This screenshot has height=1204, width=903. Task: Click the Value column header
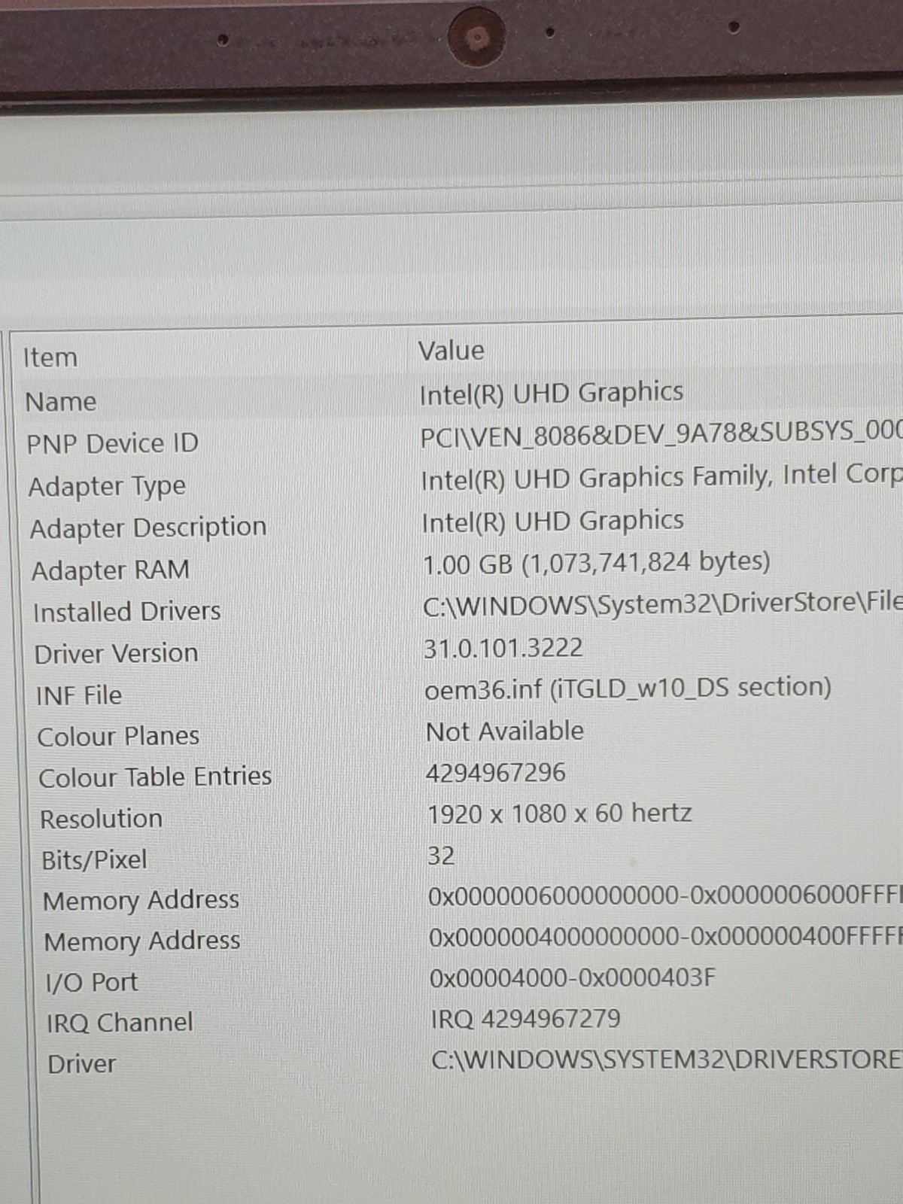pos(451,351)
